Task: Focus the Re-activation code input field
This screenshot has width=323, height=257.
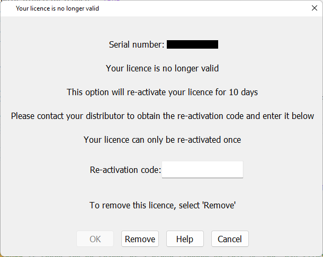Action: click(x=202, y=170)
